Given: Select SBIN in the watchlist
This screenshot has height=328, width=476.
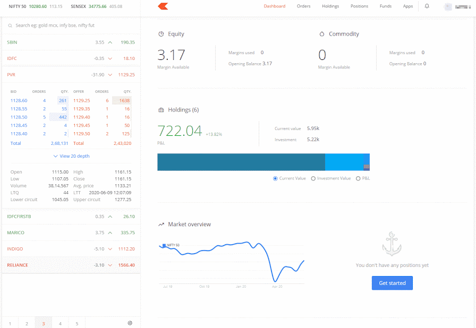Looking at the screenshot, I should tap(71, 42).
